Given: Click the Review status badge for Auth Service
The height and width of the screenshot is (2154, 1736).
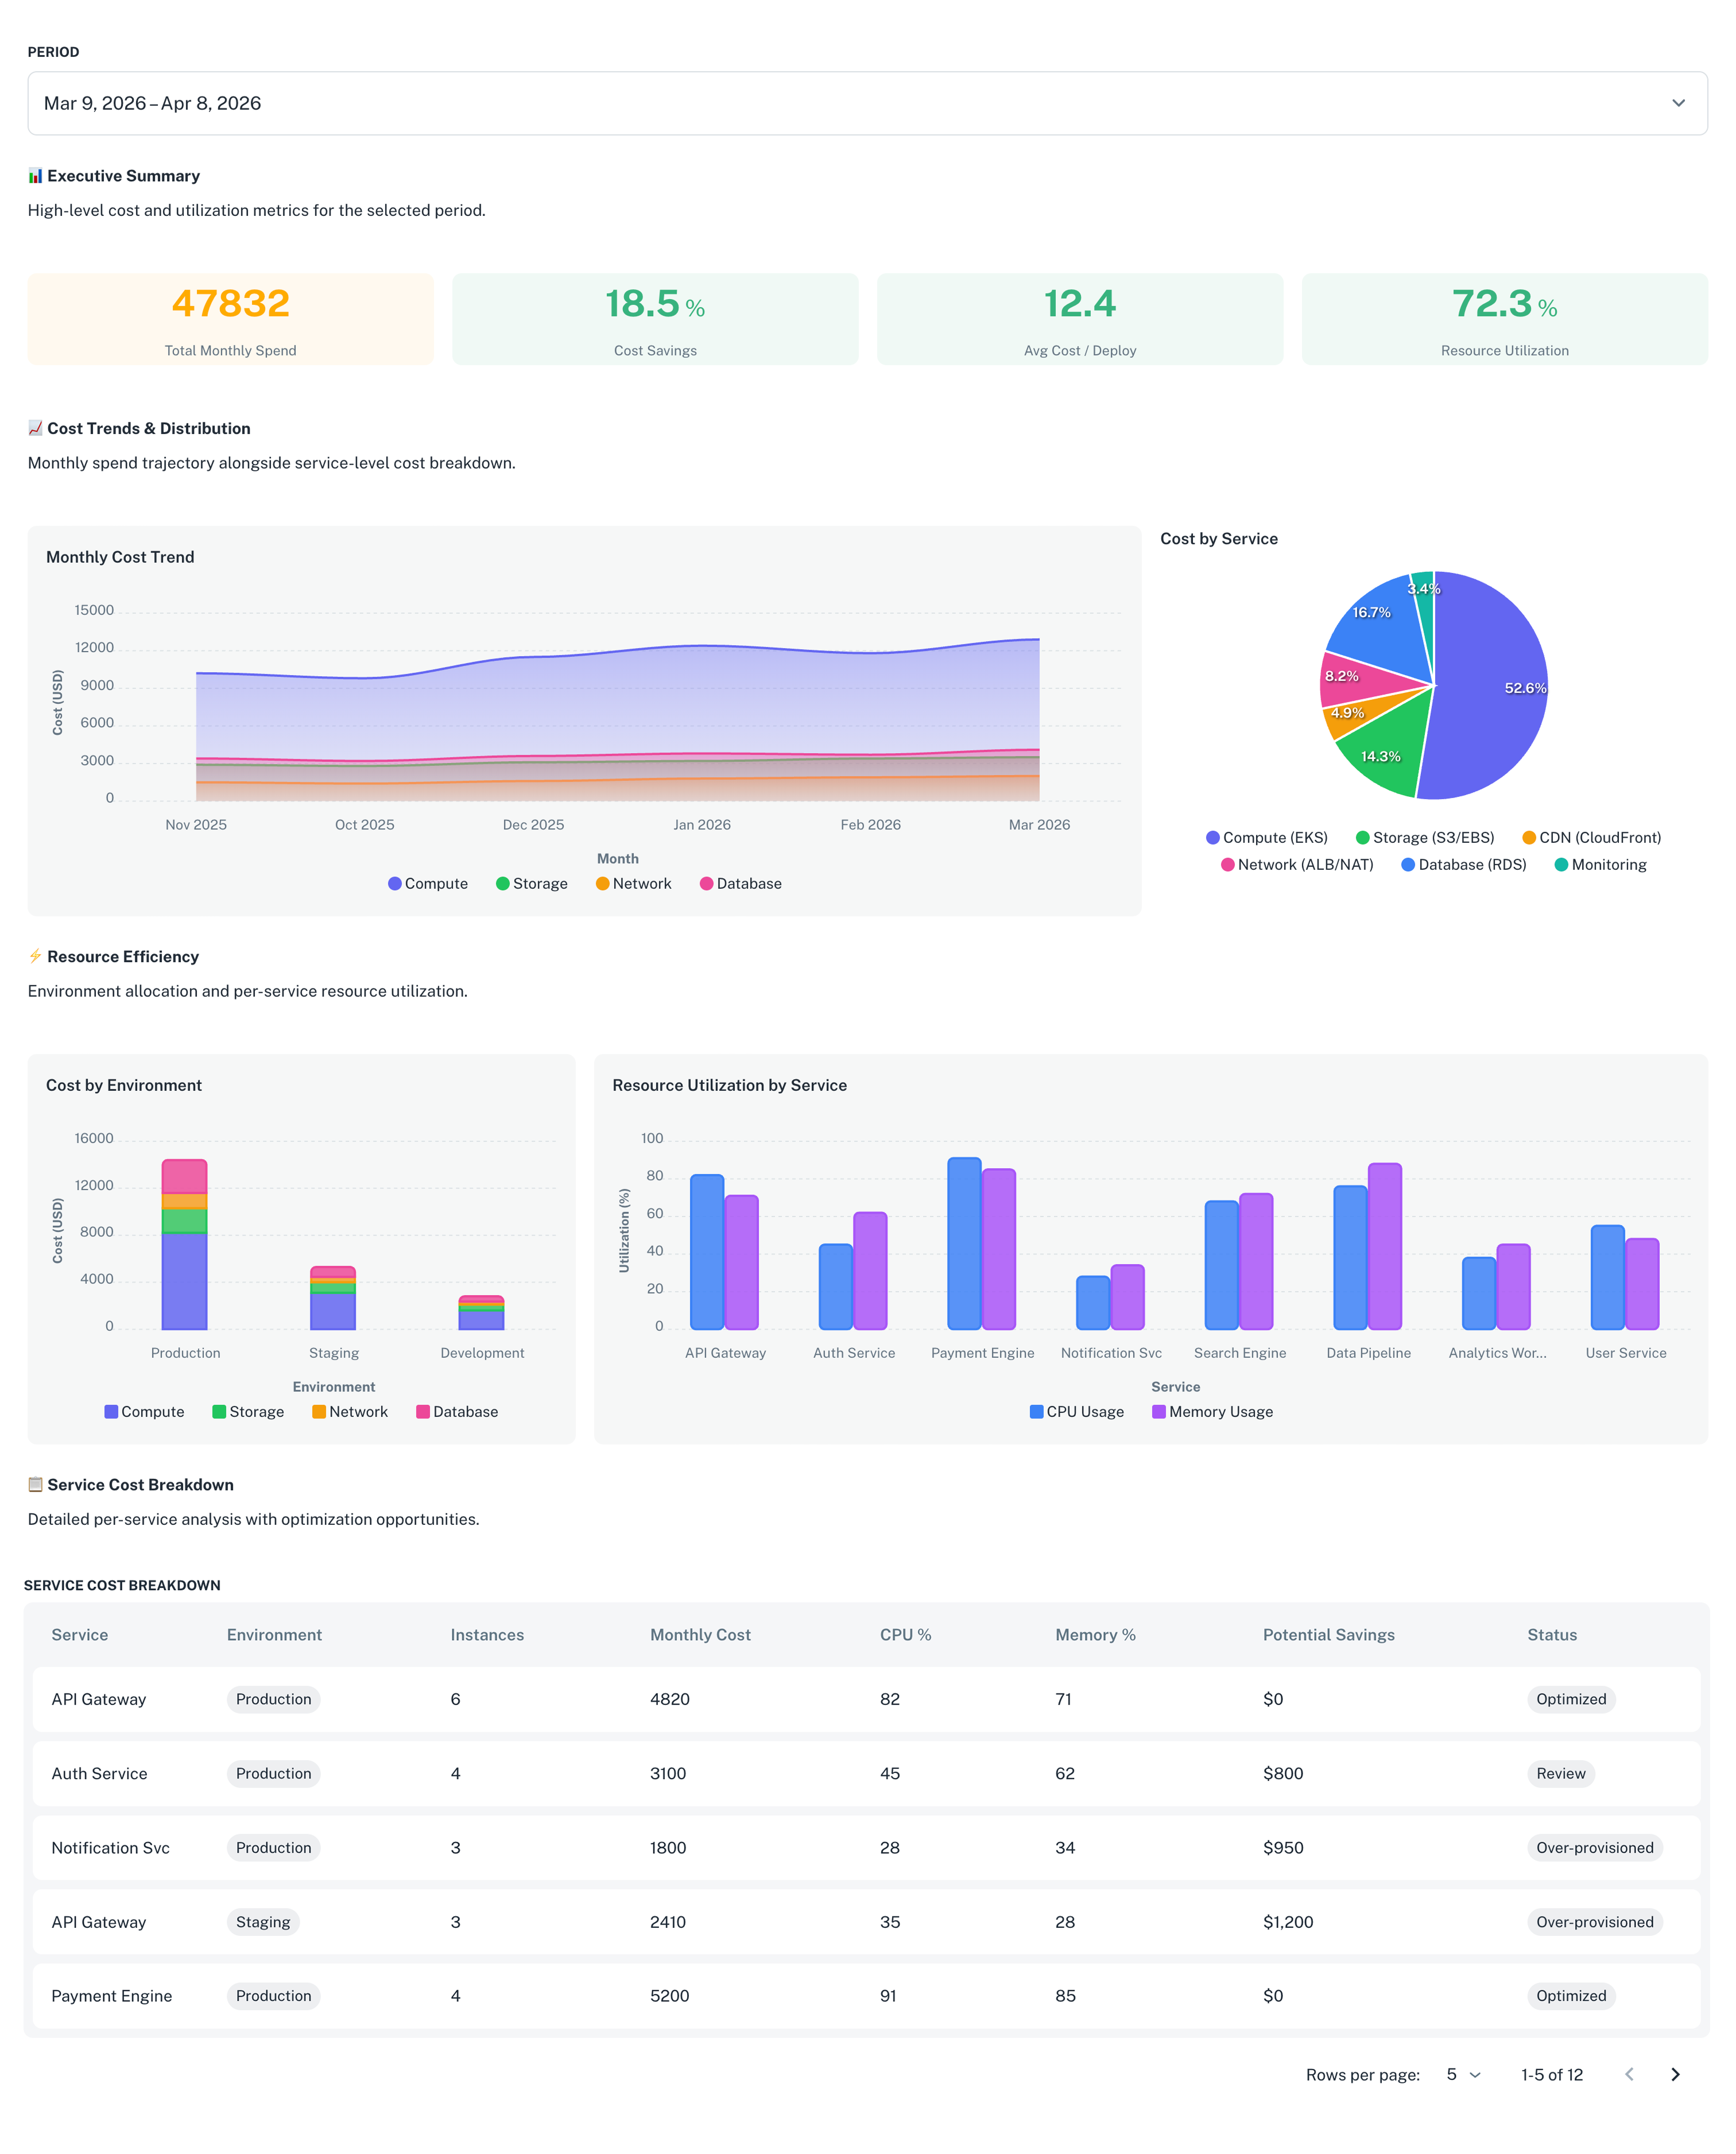Looking at the screenshot, I should [x=1560, y=1773].
